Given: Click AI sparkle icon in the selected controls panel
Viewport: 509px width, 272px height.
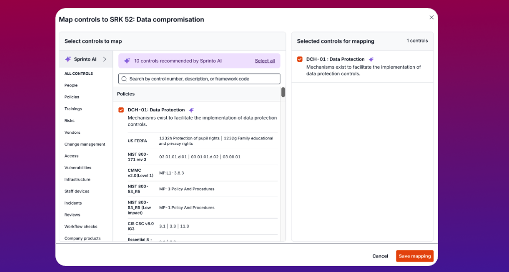Looking at the screenshot, I should pos(371,59).
